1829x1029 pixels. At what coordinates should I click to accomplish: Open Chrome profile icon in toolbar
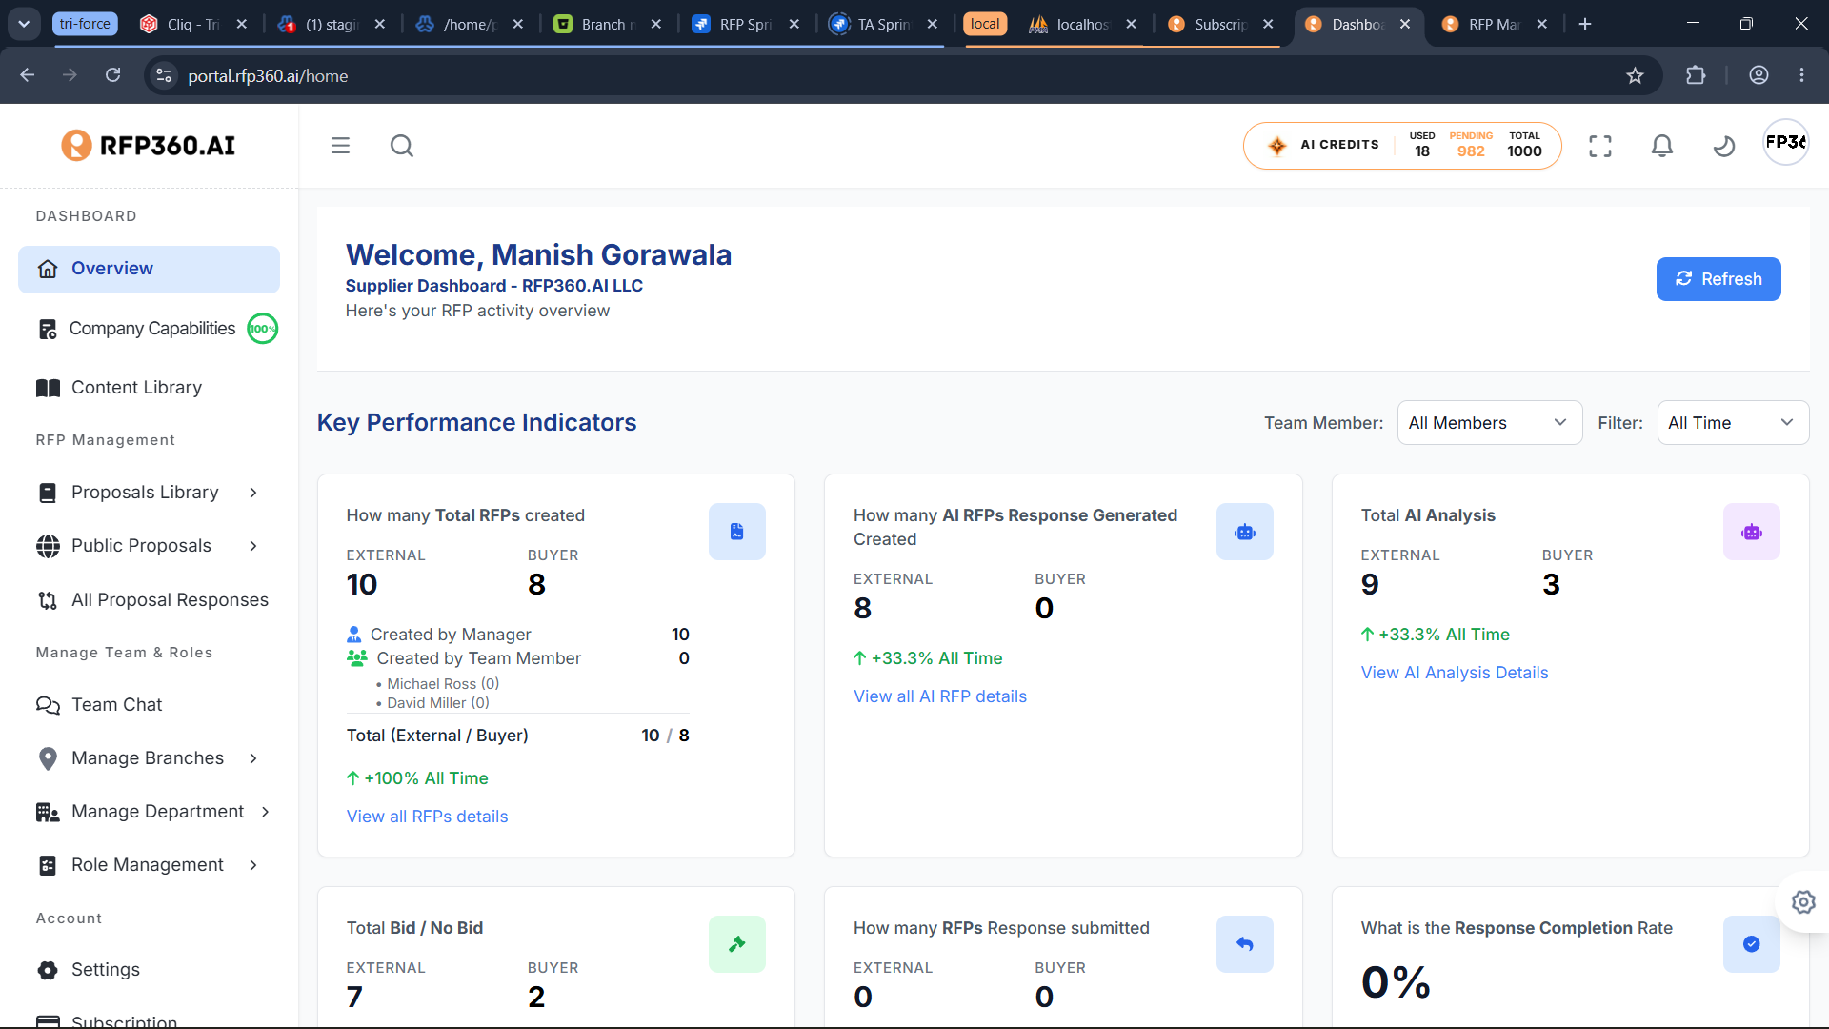click(1759, 75)
